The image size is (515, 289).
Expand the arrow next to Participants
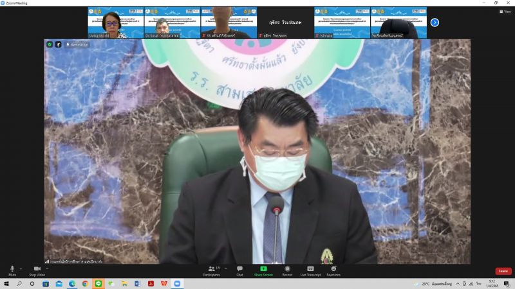[226, 268]
